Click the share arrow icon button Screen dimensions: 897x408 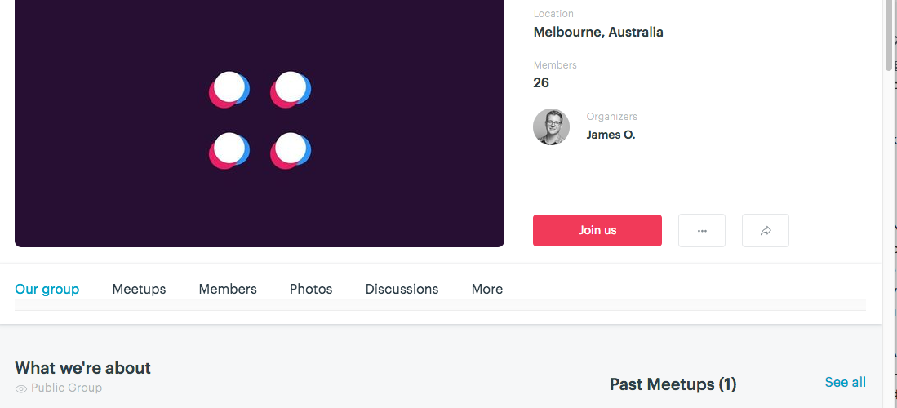click(x=766, y=231)
